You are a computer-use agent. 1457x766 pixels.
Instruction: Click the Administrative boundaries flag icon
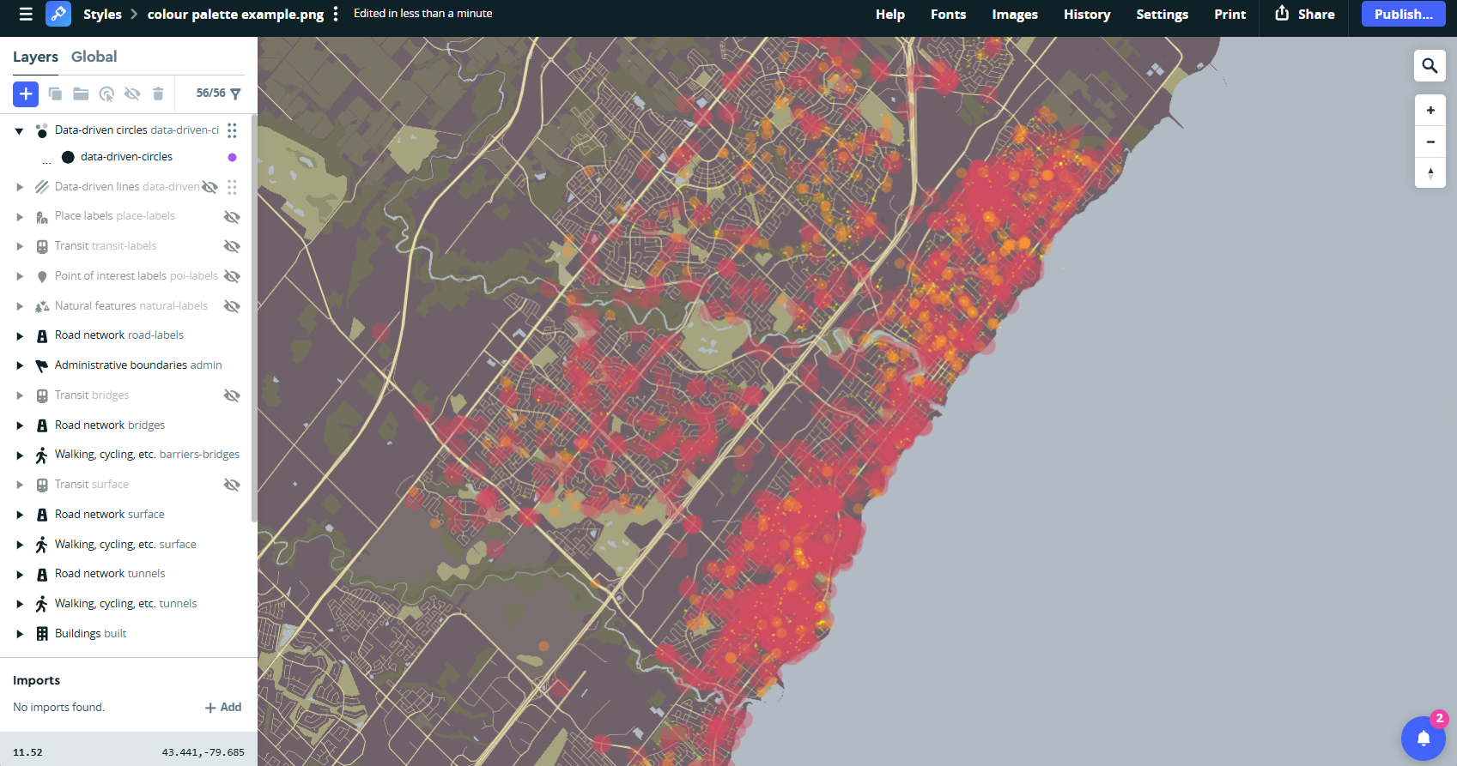42,365
